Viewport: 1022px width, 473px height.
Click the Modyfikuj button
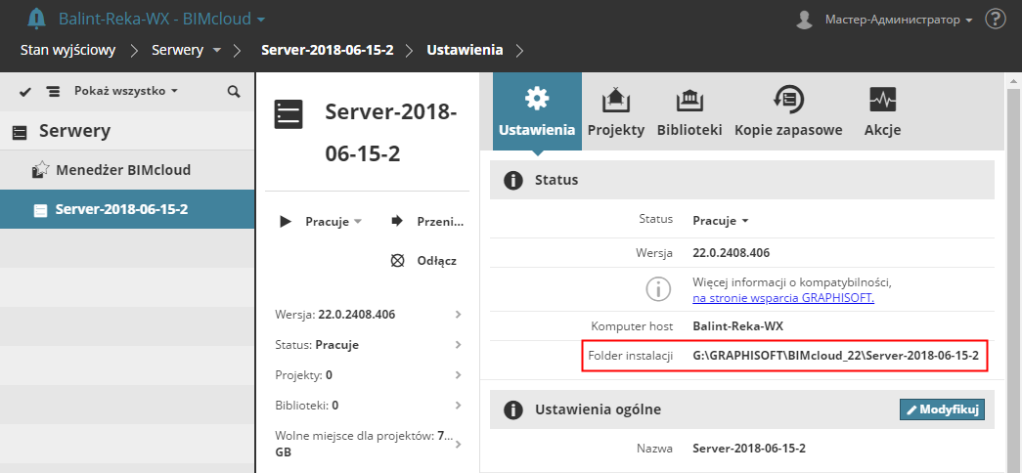click(x=943, y=409)
